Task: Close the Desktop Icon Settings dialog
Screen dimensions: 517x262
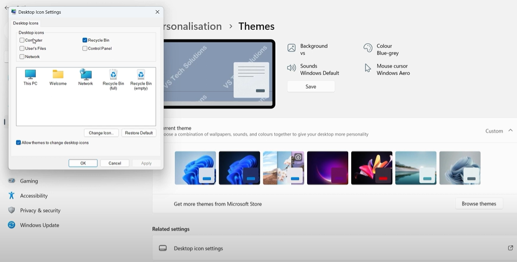Action: [157, 12]
